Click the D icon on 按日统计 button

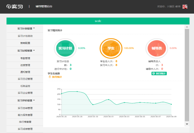153,74
